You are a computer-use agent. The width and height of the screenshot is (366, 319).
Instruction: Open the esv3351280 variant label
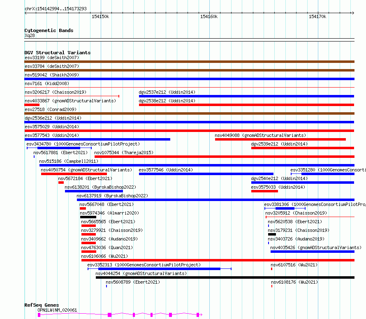coord(328,170)
